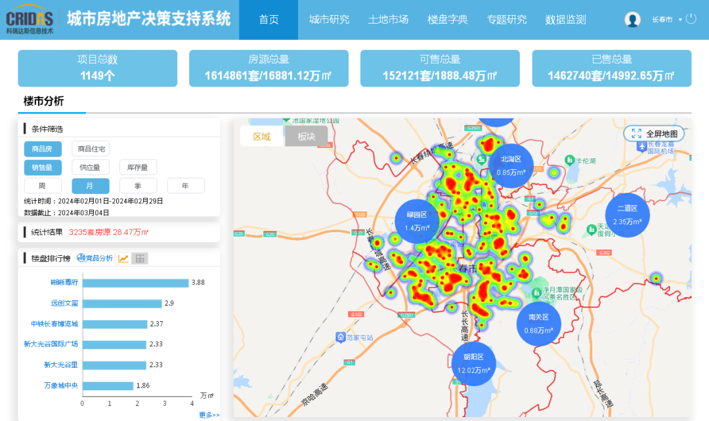Image resolution: width=709 pixels, height=421 pixels.
Task: Click the 可售总量 summary card
Action: [440, 68]
